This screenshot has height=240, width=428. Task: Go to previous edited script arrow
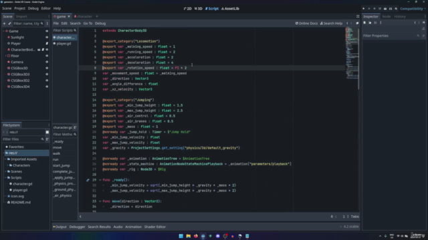click(347, 23)
